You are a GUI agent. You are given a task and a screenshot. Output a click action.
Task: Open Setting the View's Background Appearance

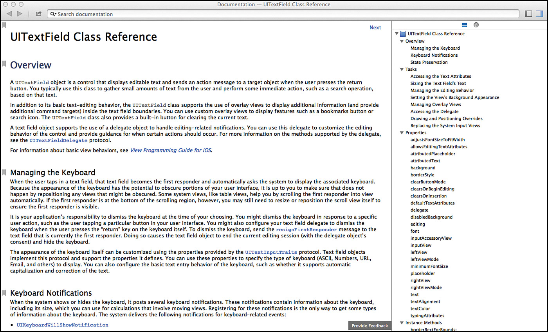(455, 97)
